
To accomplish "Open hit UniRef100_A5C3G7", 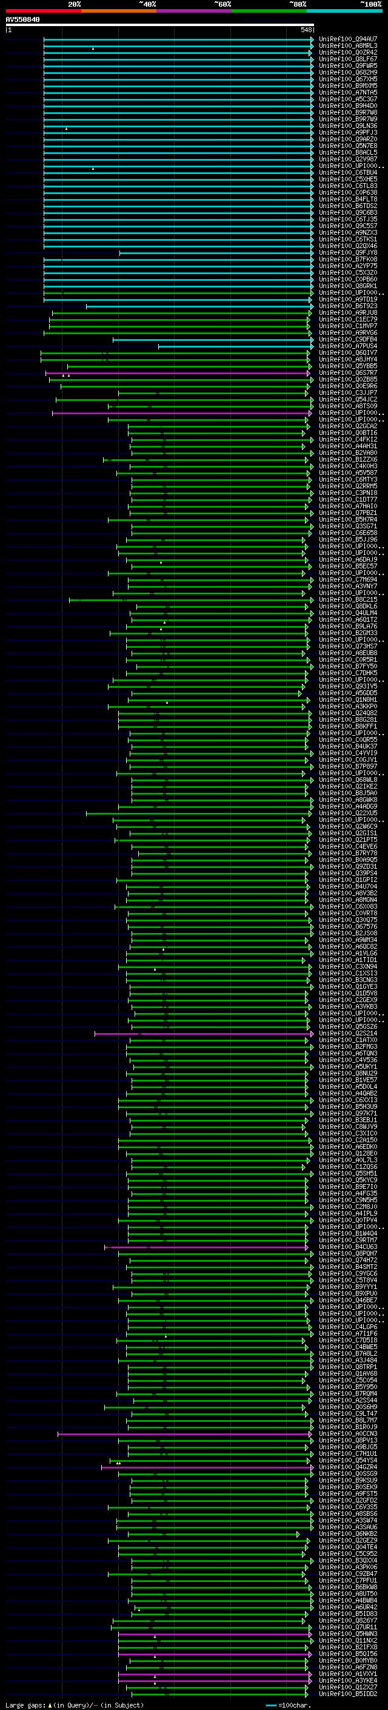I will coord(348,99).
